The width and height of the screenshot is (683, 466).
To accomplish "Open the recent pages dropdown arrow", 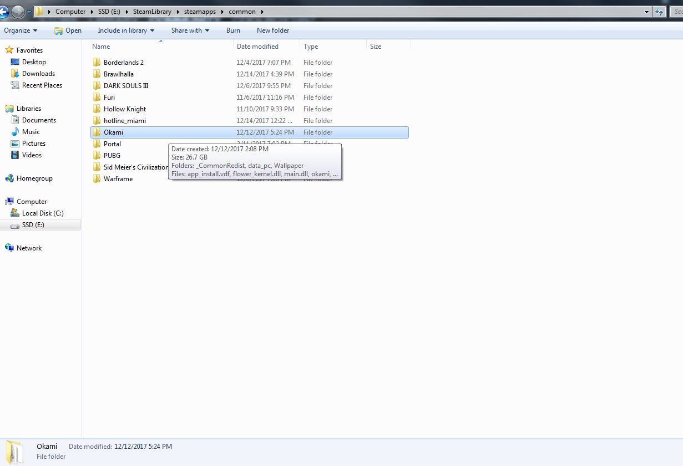I will click(29, 12).
